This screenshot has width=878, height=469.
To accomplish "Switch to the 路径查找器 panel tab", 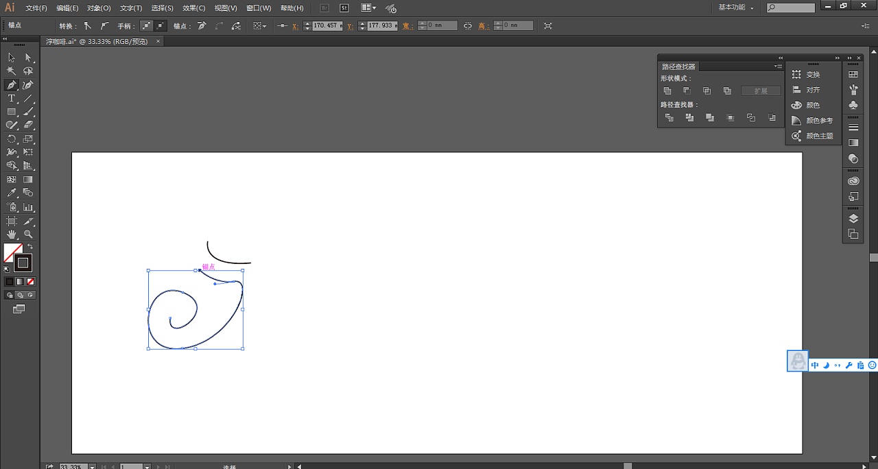I will [678, 67].
